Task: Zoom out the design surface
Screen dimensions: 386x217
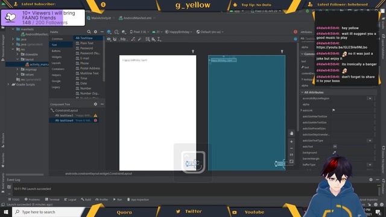Action: [291, 148]
